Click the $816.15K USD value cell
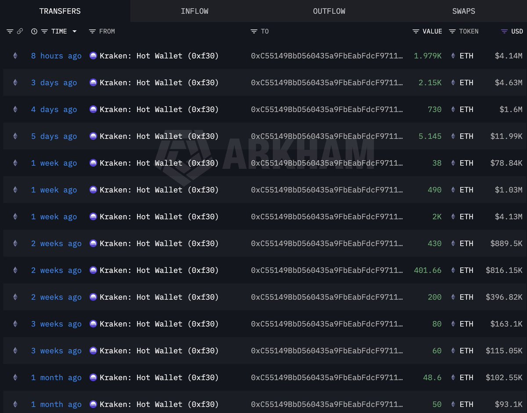Image resolution: width=527 pixels, height=413 pixels. (504, 270)
